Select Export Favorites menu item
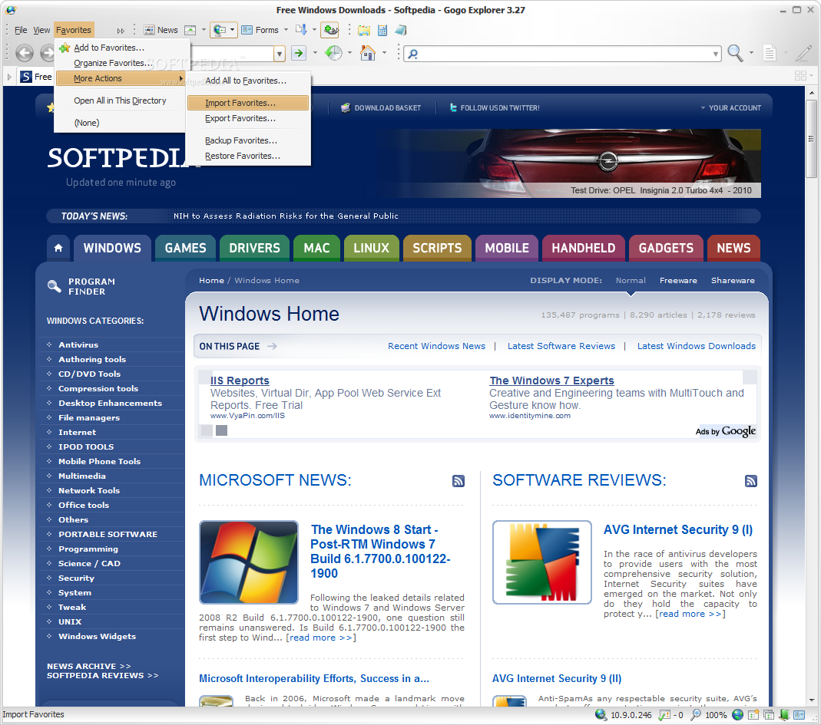The height and width of the screenshot is (725, 821). click(x=247, y=119)
